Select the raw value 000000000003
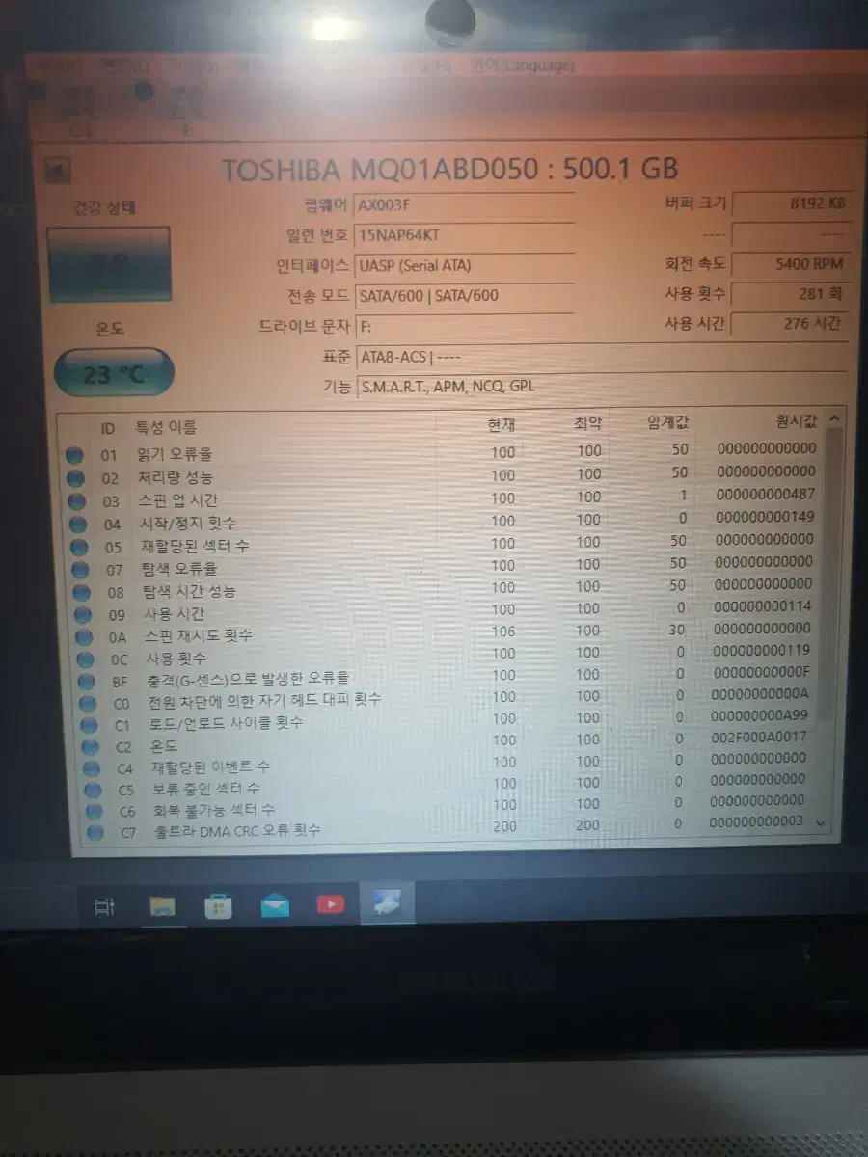Image resolution: width=868 pixels, height=1157 pixels. tap(756, 821)
